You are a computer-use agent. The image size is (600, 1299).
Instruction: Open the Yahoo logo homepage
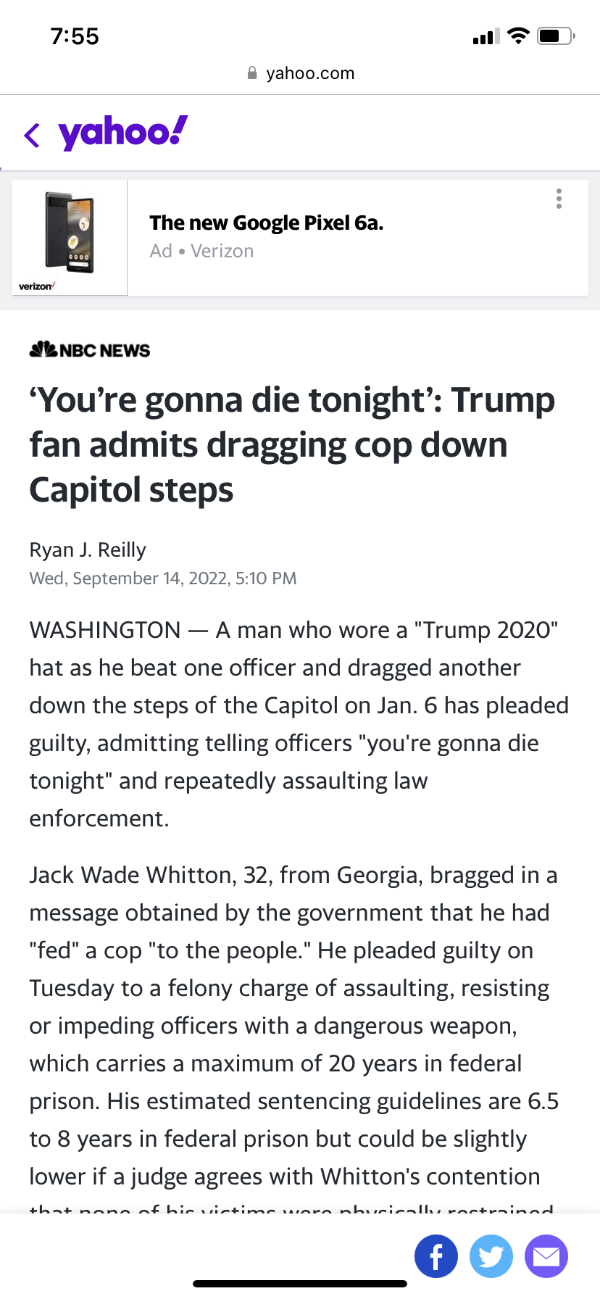coord(122,133)
